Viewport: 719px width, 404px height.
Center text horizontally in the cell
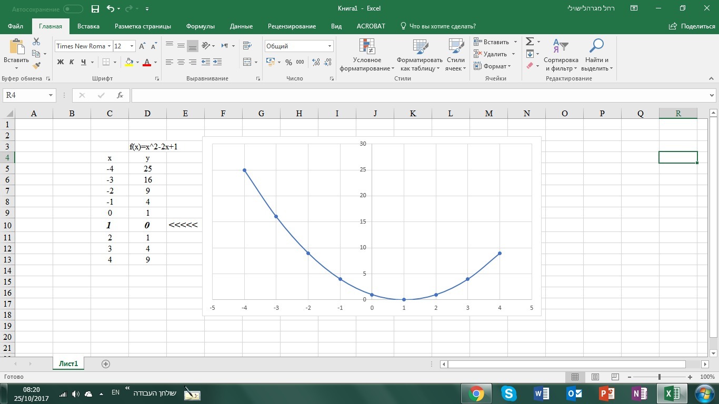pyautogui.click(x=181, y=62)
